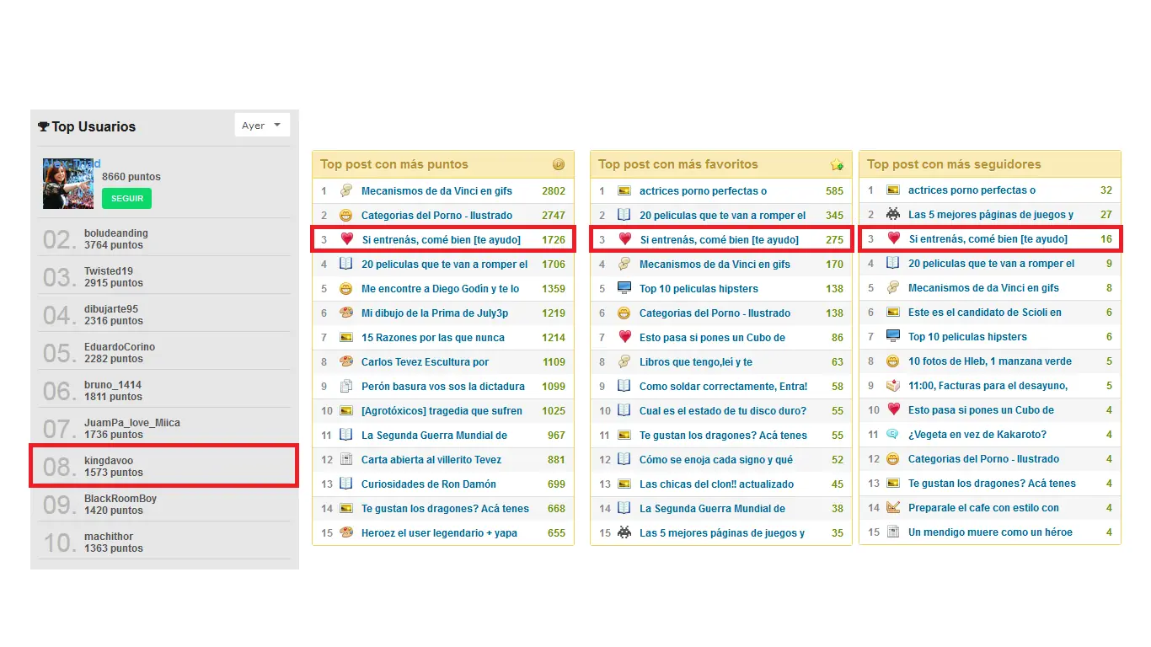Open 'Top 10 peliculas hipsters' in the seguidores list
The height and width of the screenshot is (647, 1151).
tap(968, 337)
